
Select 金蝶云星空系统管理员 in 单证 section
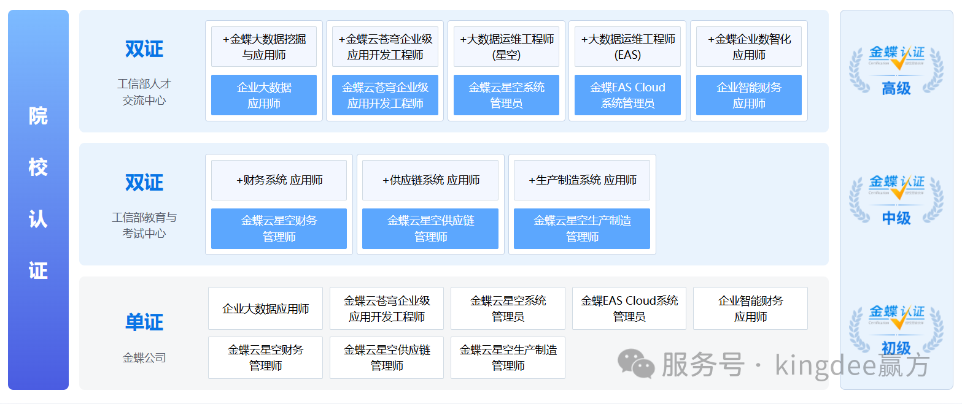(x=508, y=308)
